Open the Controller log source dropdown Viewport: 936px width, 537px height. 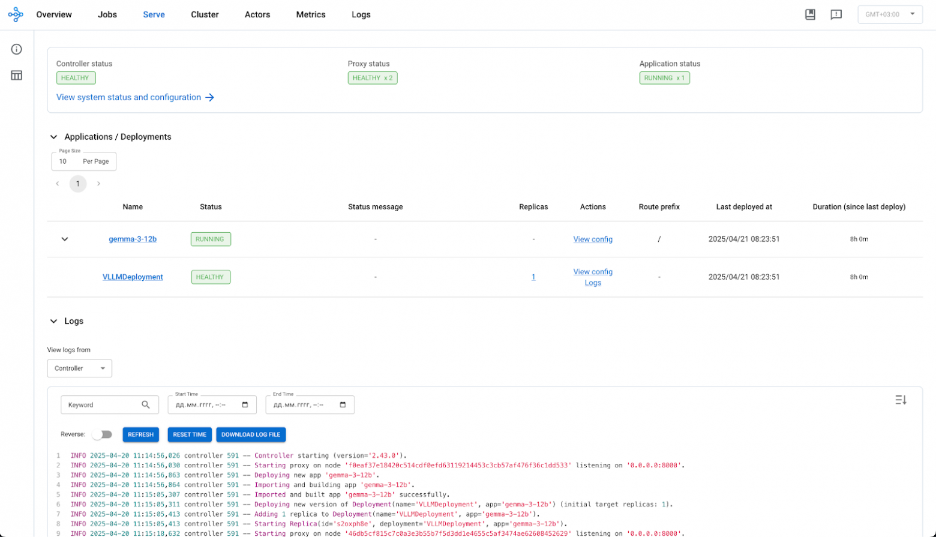pos(79,368)
